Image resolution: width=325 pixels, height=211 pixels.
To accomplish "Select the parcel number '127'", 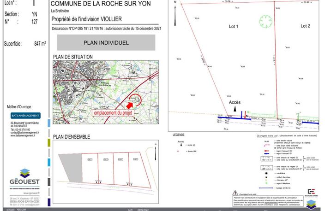I will 35,22.
